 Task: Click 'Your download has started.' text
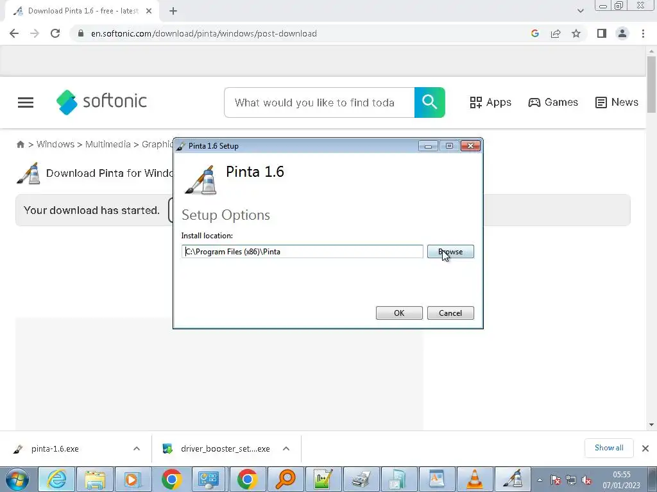coord(92,210)
